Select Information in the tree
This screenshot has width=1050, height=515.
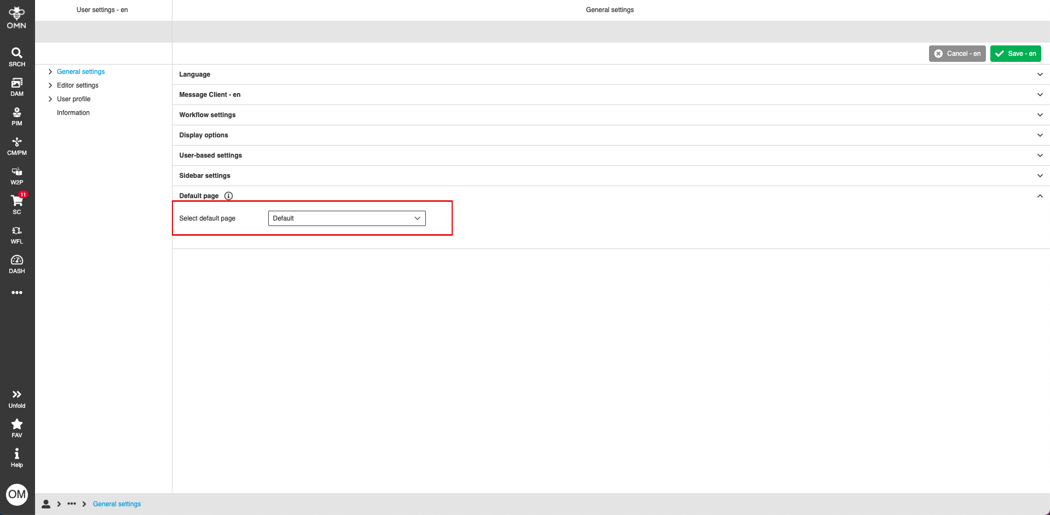[73, 113]
